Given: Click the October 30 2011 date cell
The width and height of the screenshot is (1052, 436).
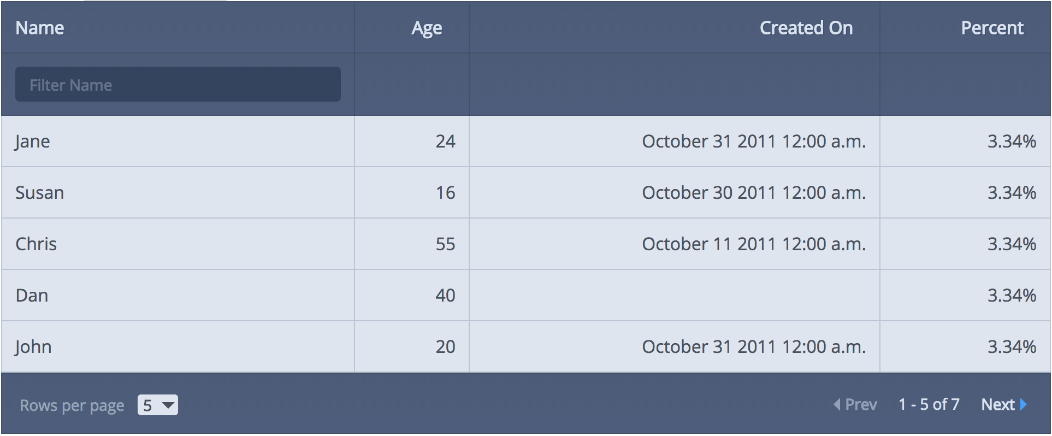Looking at the screenshot, I should click(675, 192).
